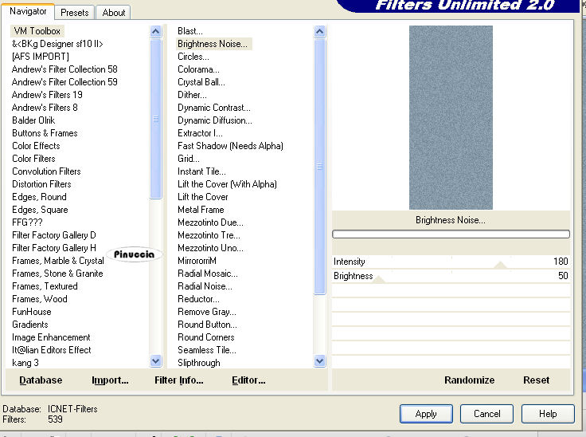Screen dimensions: 586x437
Task: Select Frames, Stone & Granite
Action: (x=57, y=274)
